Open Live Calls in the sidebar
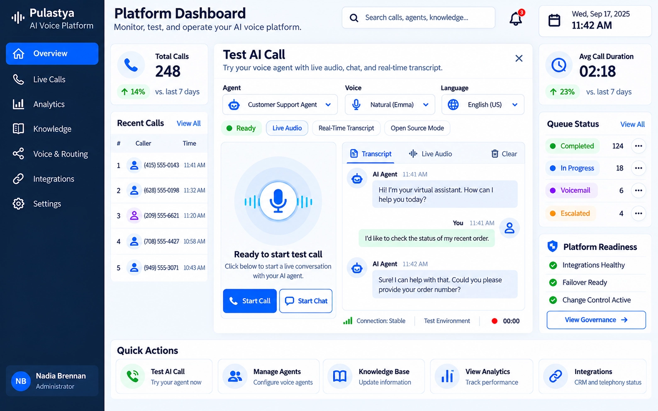 (52, 79)
